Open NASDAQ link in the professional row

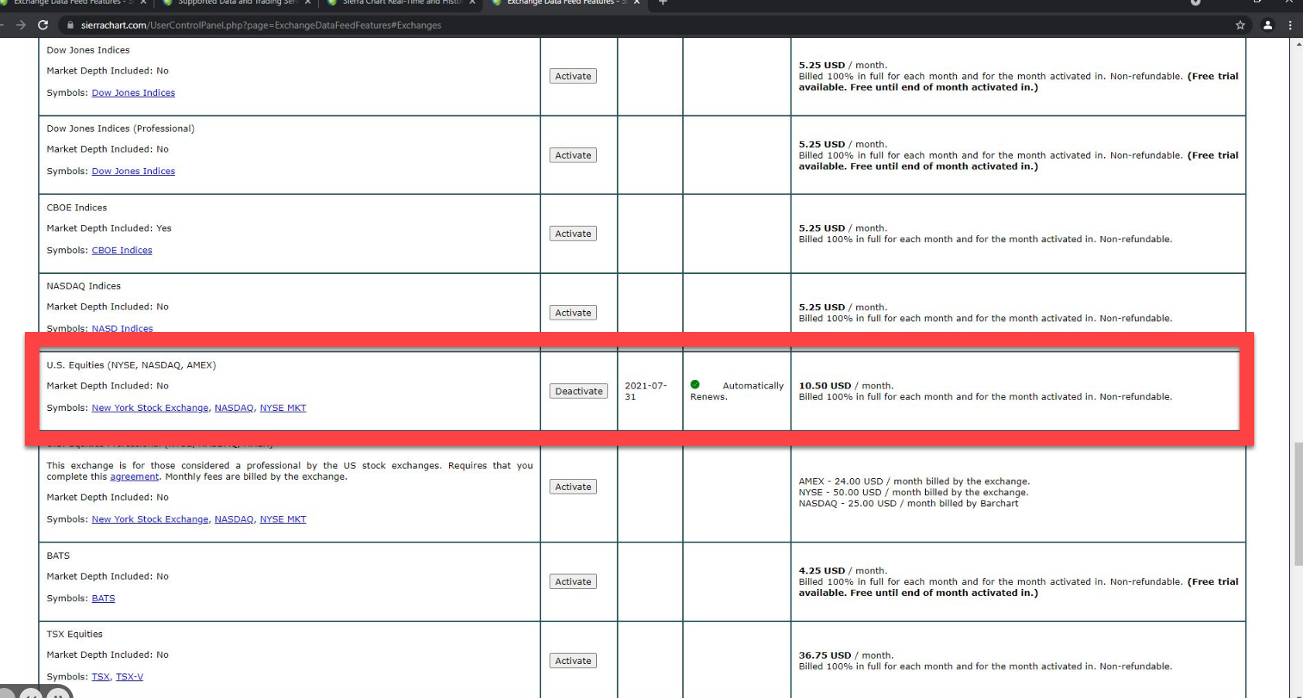click(x=234, y=519)
